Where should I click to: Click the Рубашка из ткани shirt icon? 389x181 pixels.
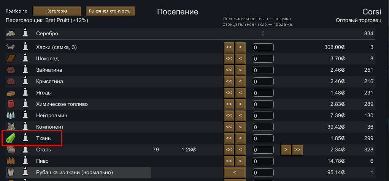[x=11, y=173]
